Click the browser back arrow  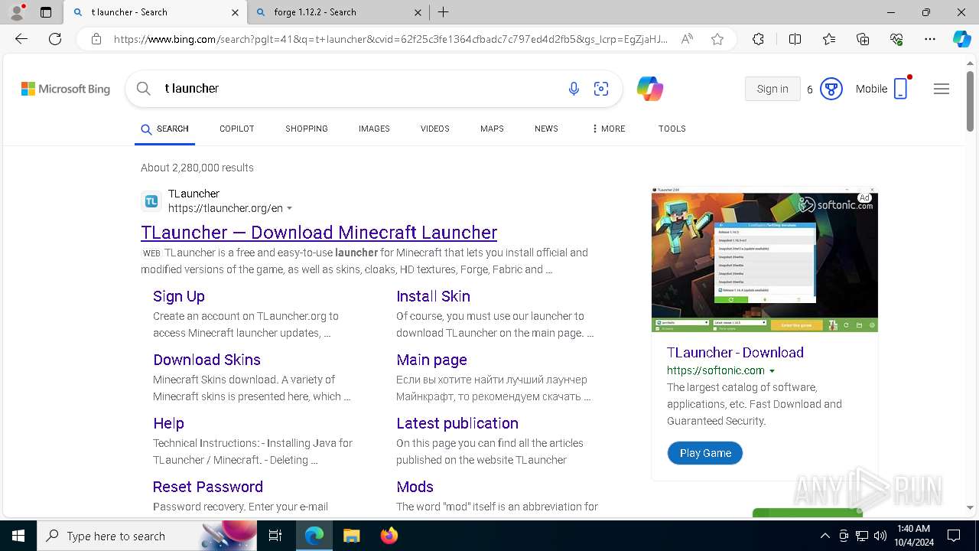(x=21, y=39)
